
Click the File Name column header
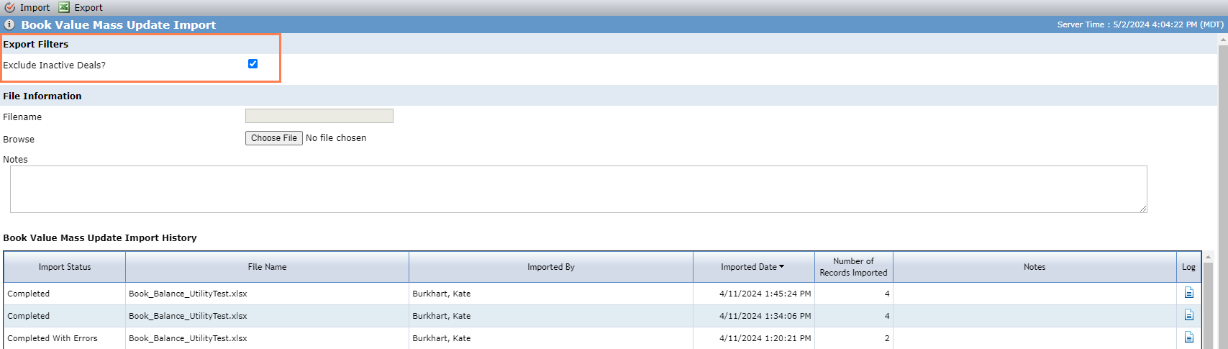pos(267,267)
